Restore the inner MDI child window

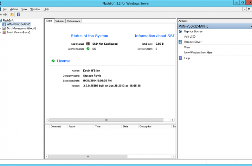(x=249, y=9)
